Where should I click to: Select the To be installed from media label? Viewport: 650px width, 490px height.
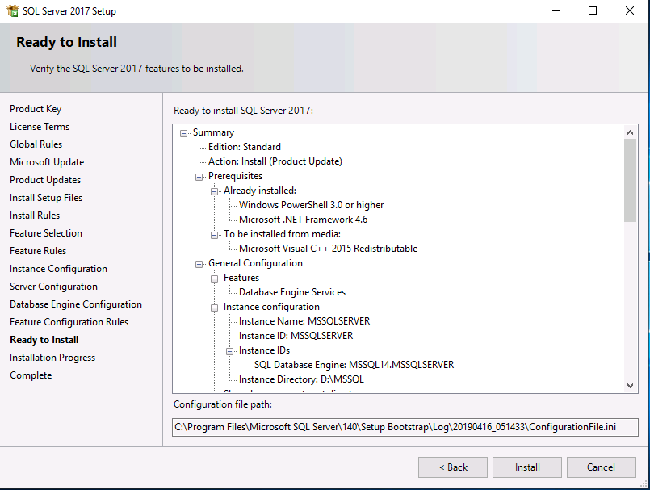tap(283, 234)
